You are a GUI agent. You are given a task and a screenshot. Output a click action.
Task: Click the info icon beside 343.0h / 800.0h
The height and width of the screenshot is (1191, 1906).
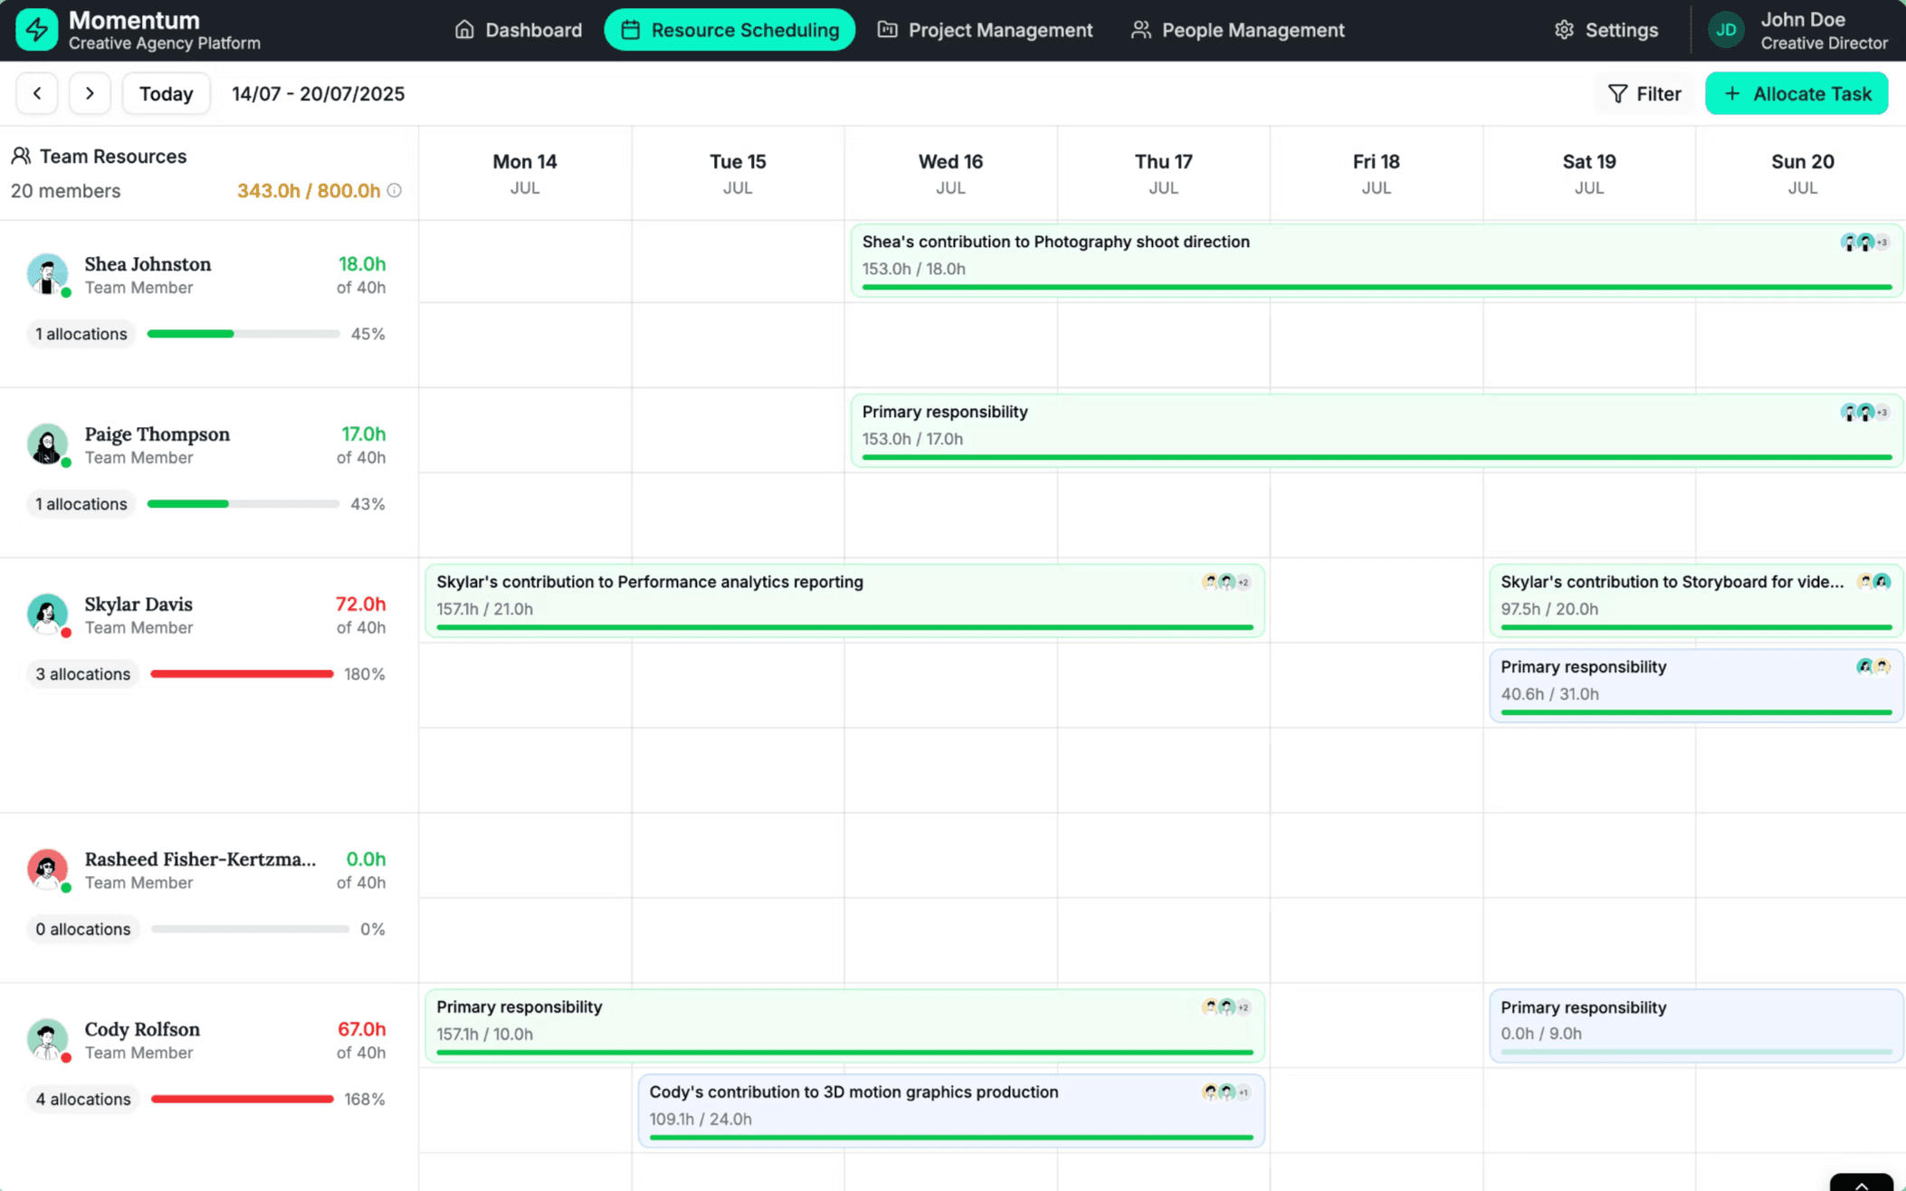(395, 191)
